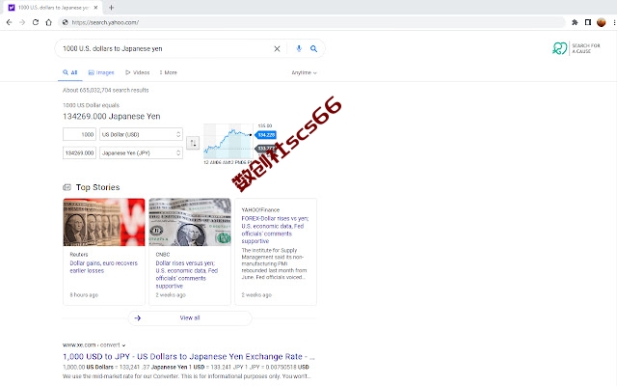Open the Japanese Yen (JPY) currency dropdown

(x=141, y=152)
